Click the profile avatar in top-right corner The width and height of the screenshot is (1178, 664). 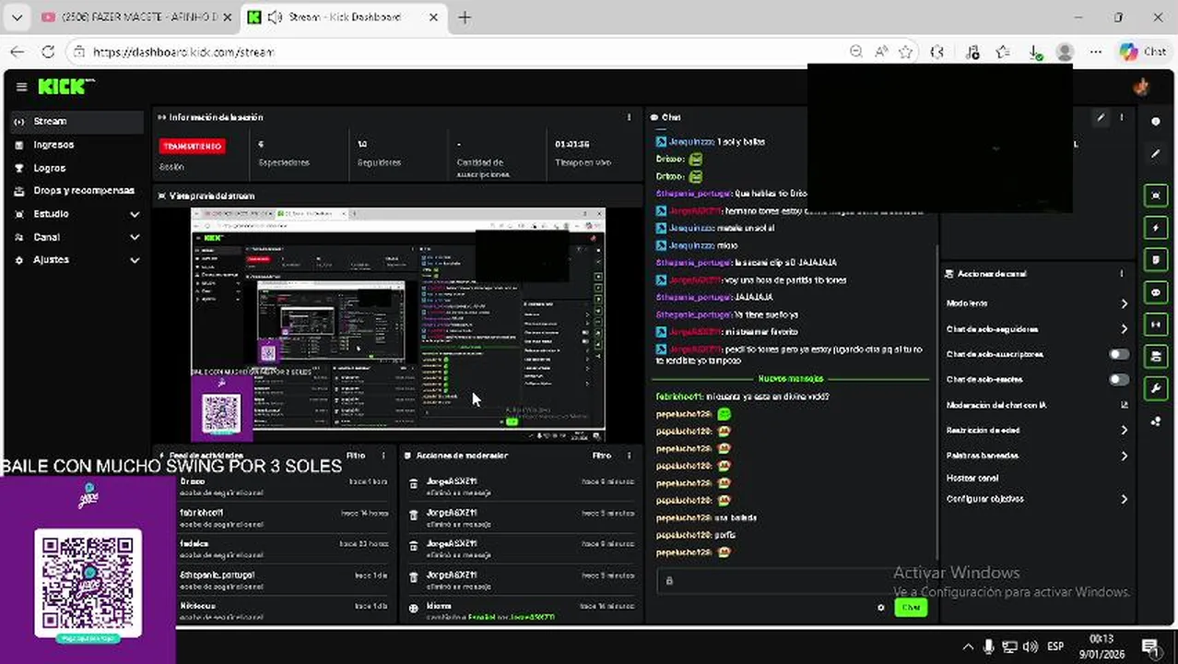pyautogui.click(x=1142, y=87)
